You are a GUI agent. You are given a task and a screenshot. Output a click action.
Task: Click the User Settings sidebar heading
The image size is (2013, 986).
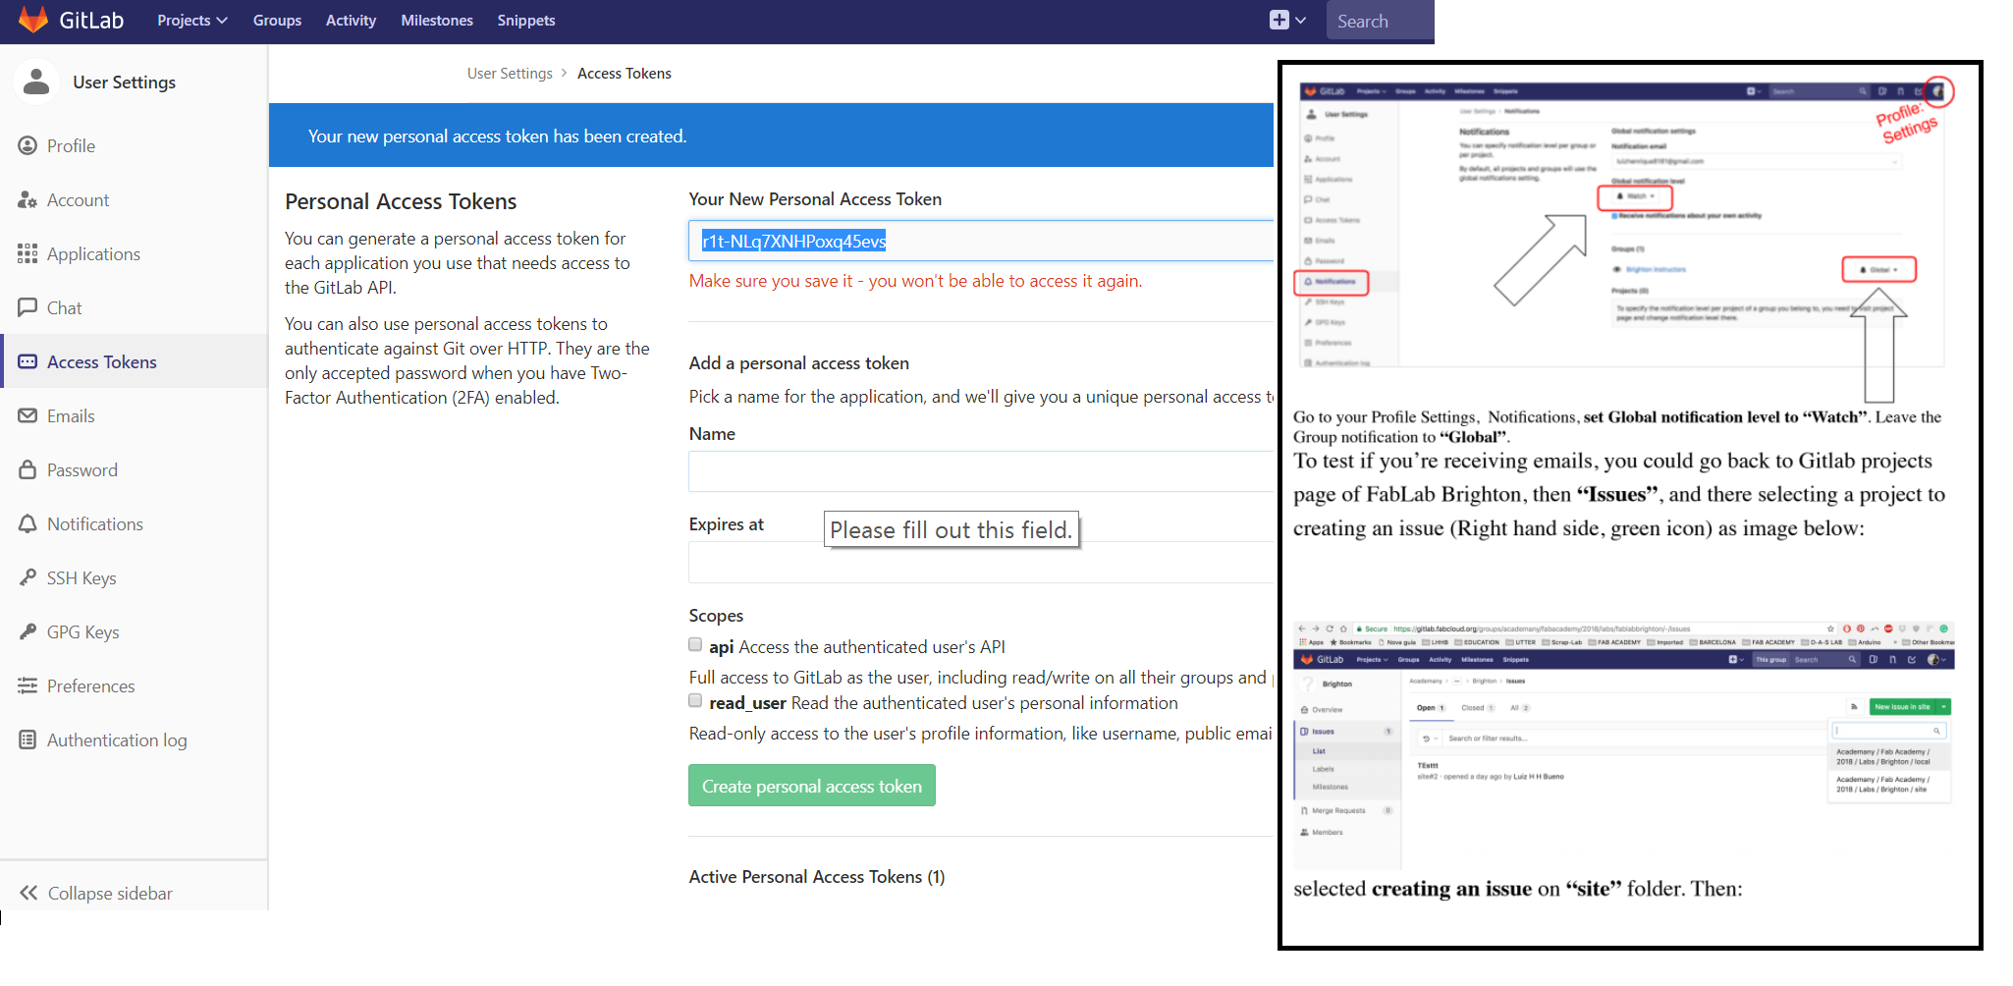coord(124,82)
